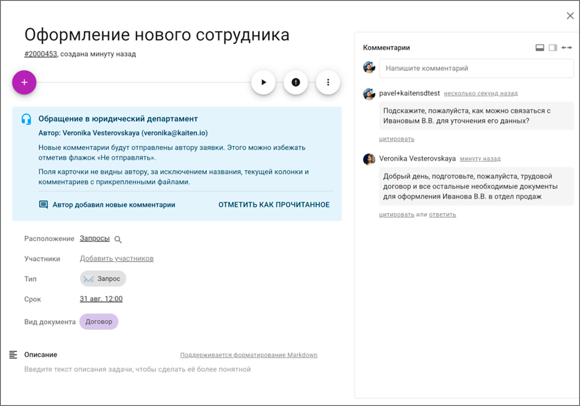This screenshot has width=580, height=406.
Task: Close the card dialog with X
Action: click(x=570, y=16)
